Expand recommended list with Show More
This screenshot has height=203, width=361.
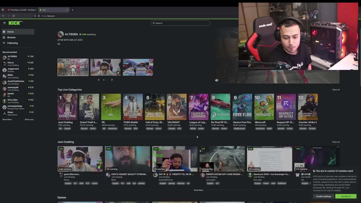point(7,120)
